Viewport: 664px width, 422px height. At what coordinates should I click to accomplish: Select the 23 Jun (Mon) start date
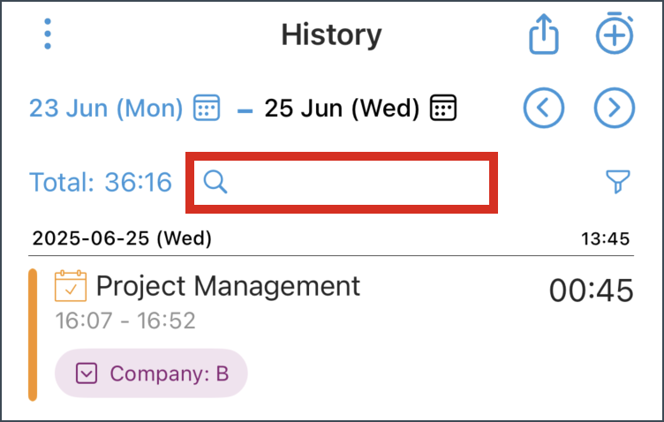coord(106,108)
